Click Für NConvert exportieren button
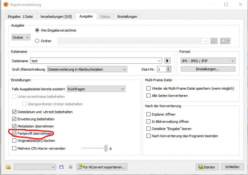This screenshot has width=248, height=175. 102,167
